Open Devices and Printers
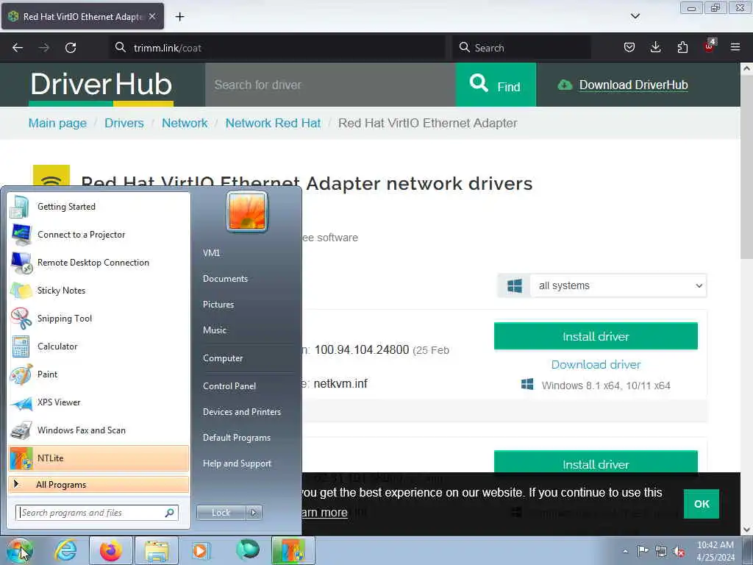The image size is (753, 565). pyautogui.click(x=241, y=412)
